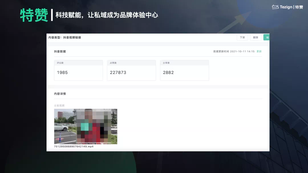Select the 抖音数据 section header
The image size is (308, 173).
60,52
